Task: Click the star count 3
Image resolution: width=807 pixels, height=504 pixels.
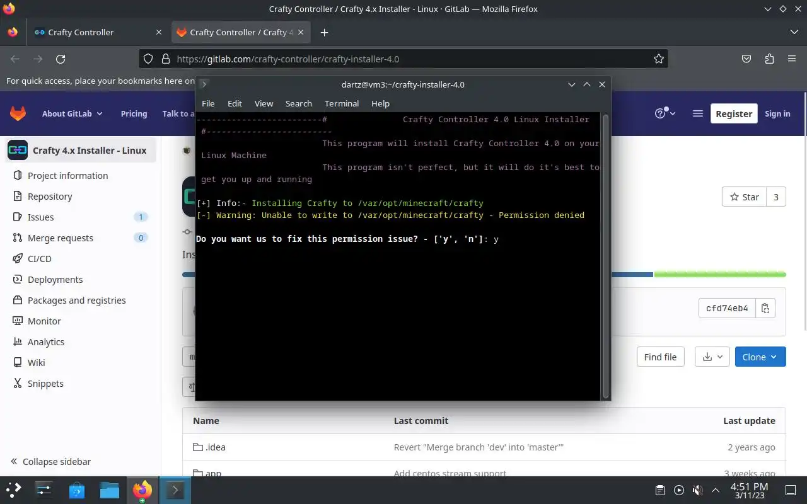Action: tap(776, 197)
